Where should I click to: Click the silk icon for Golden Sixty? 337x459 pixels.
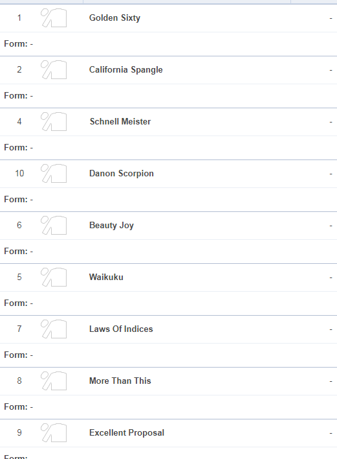(54, 18)
